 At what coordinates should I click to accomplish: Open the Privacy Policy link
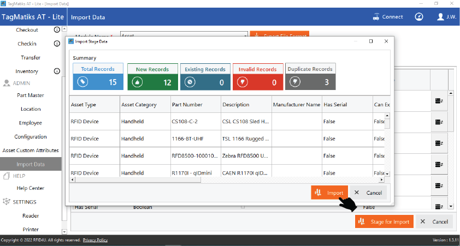95,240
